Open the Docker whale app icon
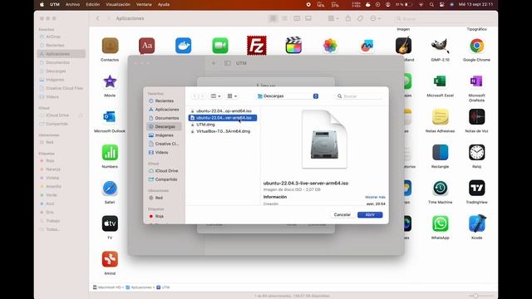 pyautogui.click(x=183, y=46)
